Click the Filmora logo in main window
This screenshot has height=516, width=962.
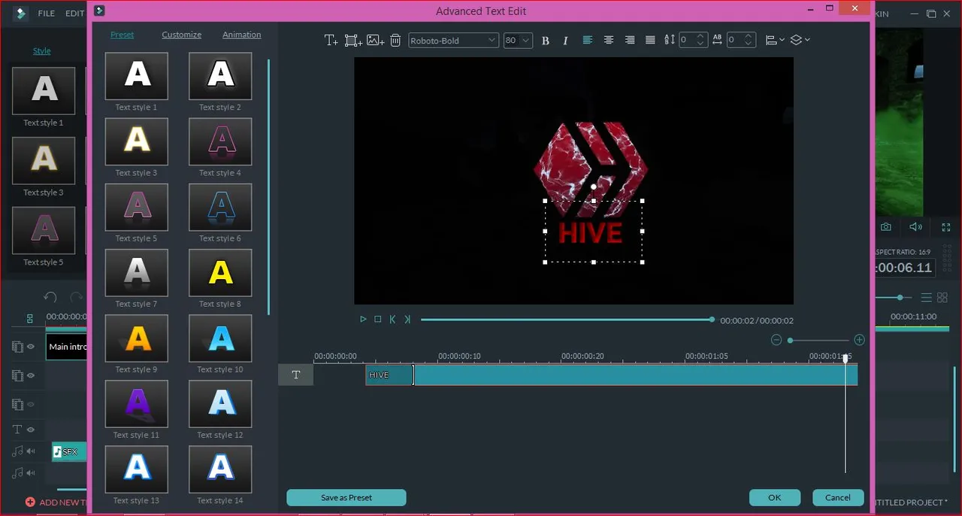click(x=20, y=14)
